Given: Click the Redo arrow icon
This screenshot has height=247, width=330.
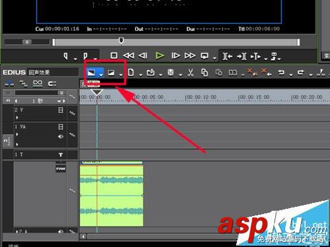Looking at the screenshot, I should [x=301, y=72].
